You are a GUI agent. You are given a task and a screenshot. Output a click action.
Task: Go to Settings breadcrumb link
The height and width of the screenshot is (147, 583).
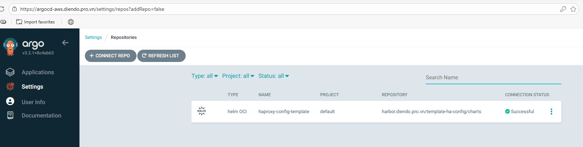[x=93, y=37]
